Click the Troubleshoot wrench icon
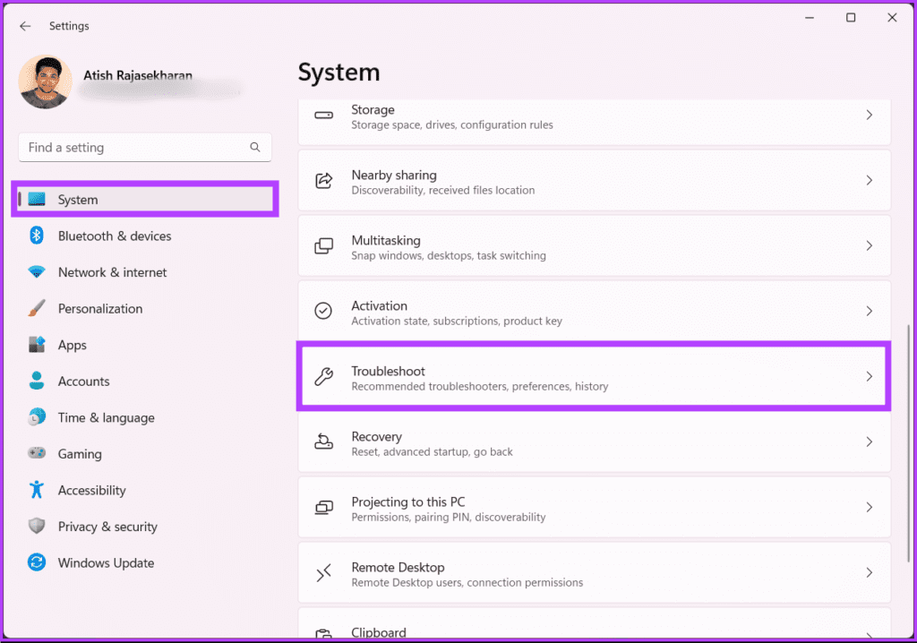Screen dimensions: 917x643 point(324,377)
